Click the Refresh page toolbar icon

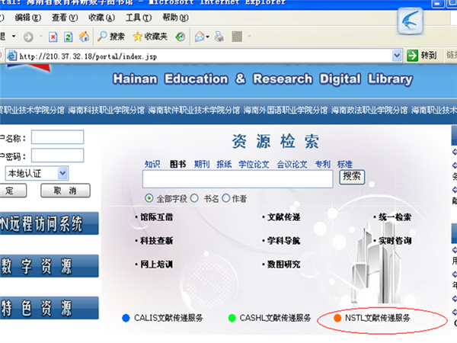tap(69, 37)
